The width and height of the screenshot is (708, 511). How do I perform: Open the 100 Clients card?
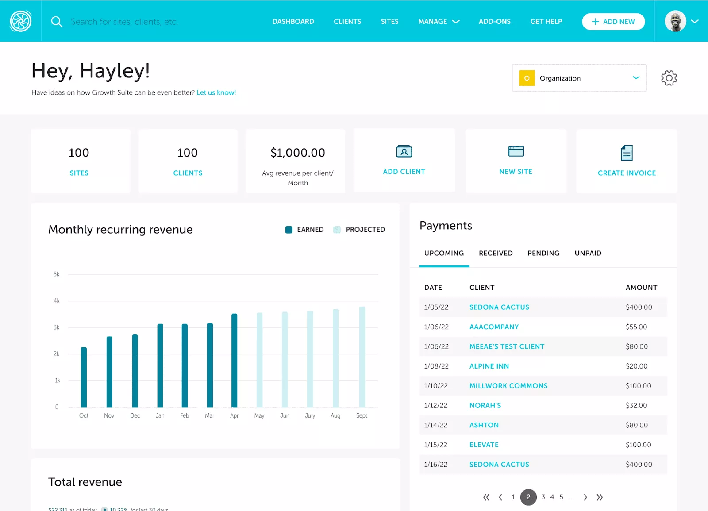[188, 161]
